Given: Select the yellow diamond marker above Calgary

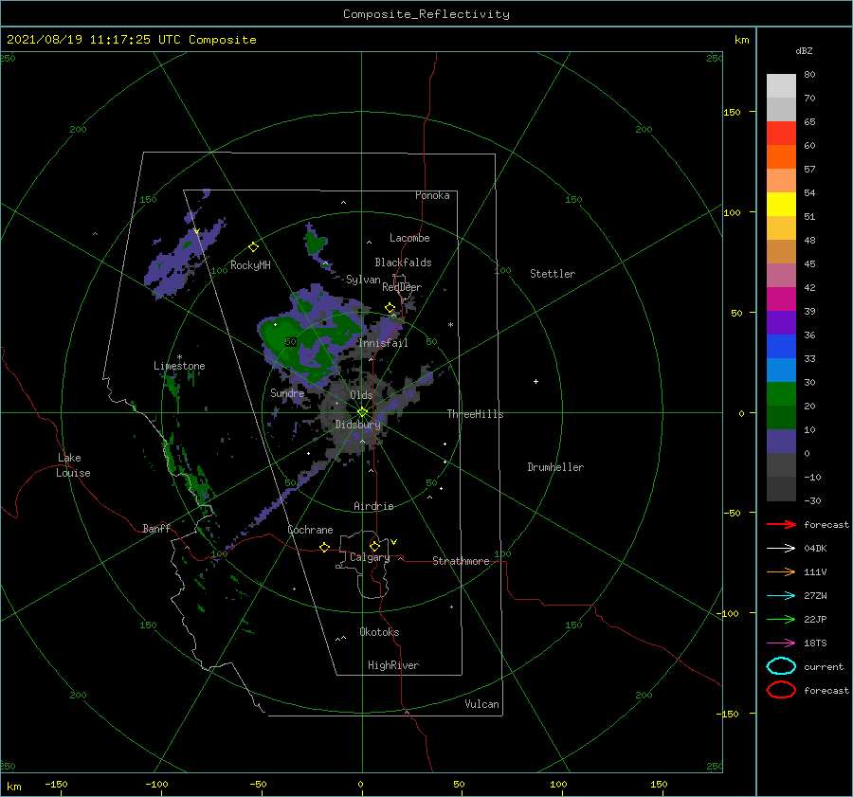Looking at the screenshot, I should click(x=374, y=546).
